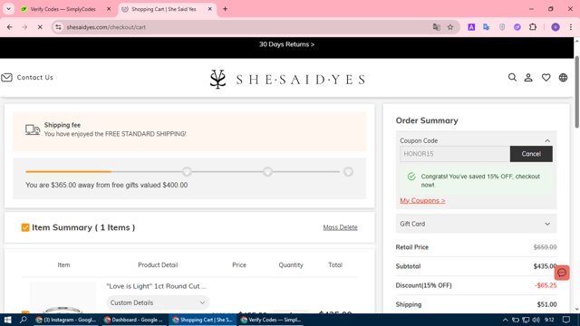Click the ring product thumbnail
This screenshot has width=580, height=326.
pos(63,298)
